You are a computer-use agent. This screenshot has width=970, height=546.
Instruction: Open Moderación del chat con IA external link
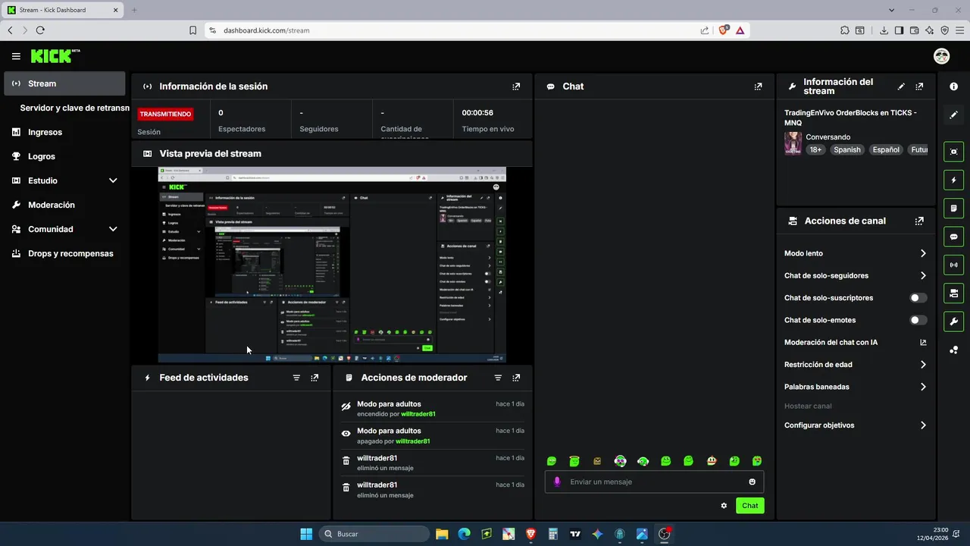(x=923, y=343)
